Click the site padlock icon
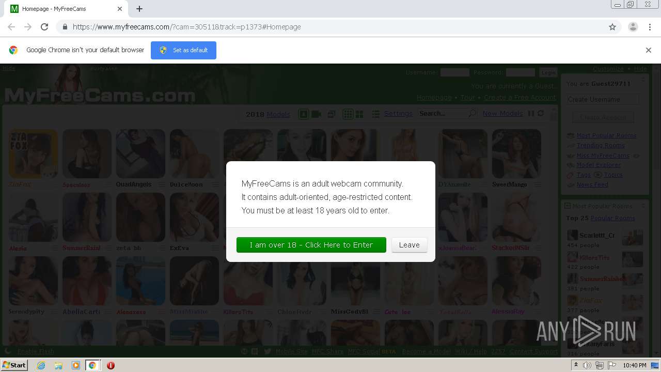Screen dimensions: 661x372 coord(65,27)
